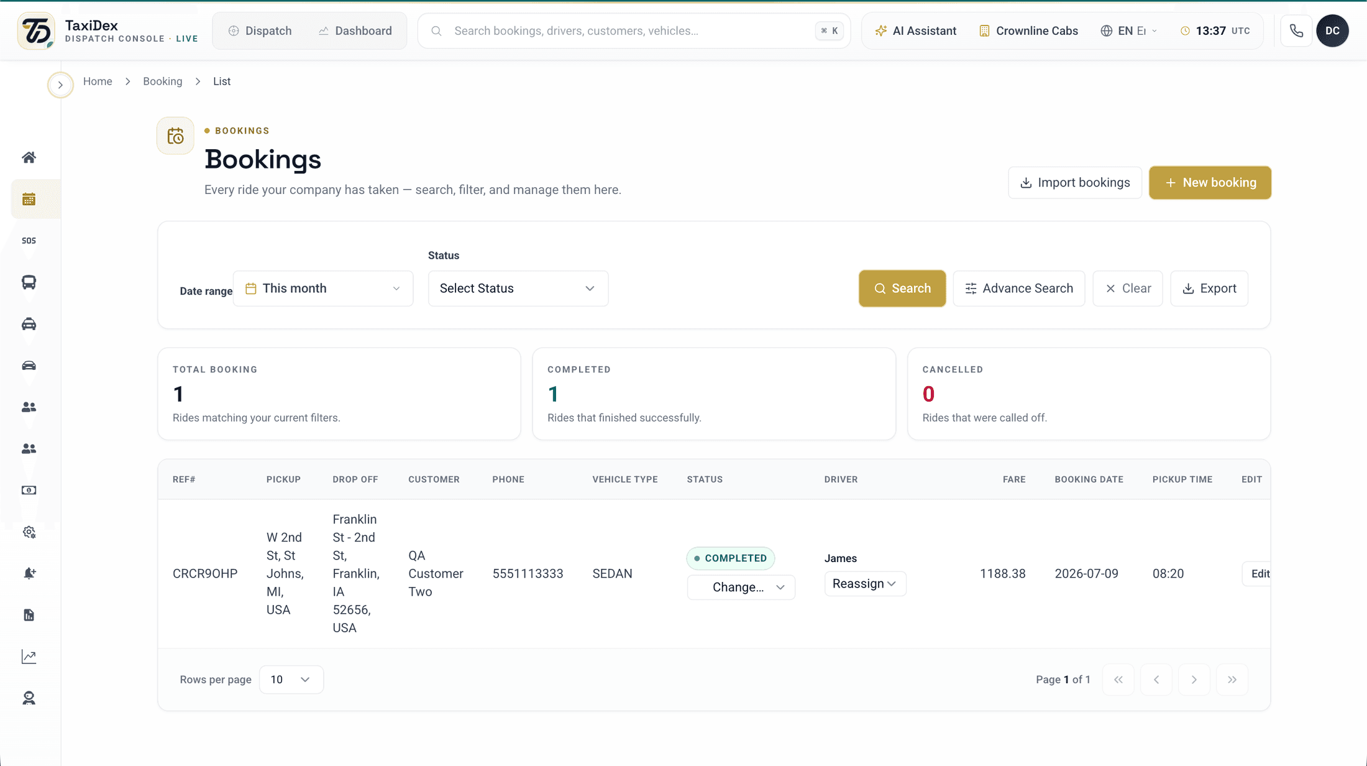Open the report document sidebar icon
Image resolution: width=1367 pixels, height=766 pixels.
(x=29, y=615)
